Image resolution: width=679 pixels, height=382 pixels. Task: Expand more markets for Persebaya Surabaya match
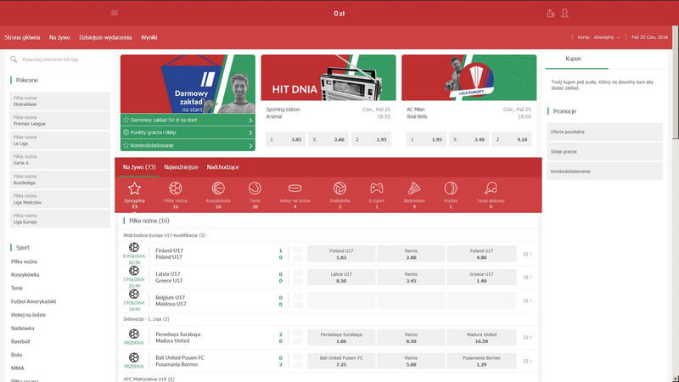point(527,338)
